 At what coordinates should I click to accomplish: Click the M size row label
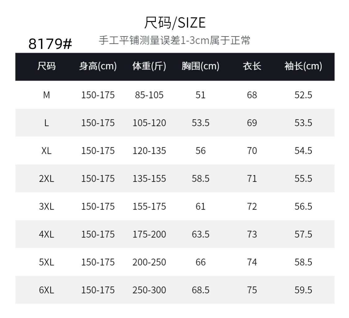(x=47, y=95)
